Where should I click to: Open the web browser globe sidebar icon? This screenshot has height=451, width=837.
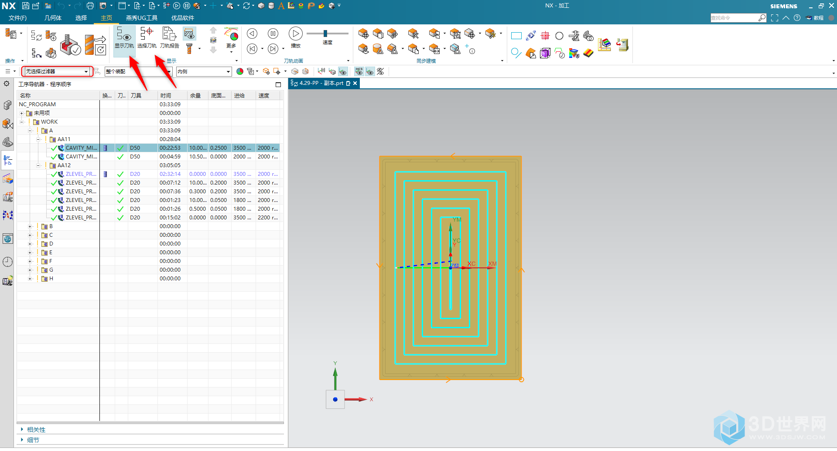(x=8, y=239)
